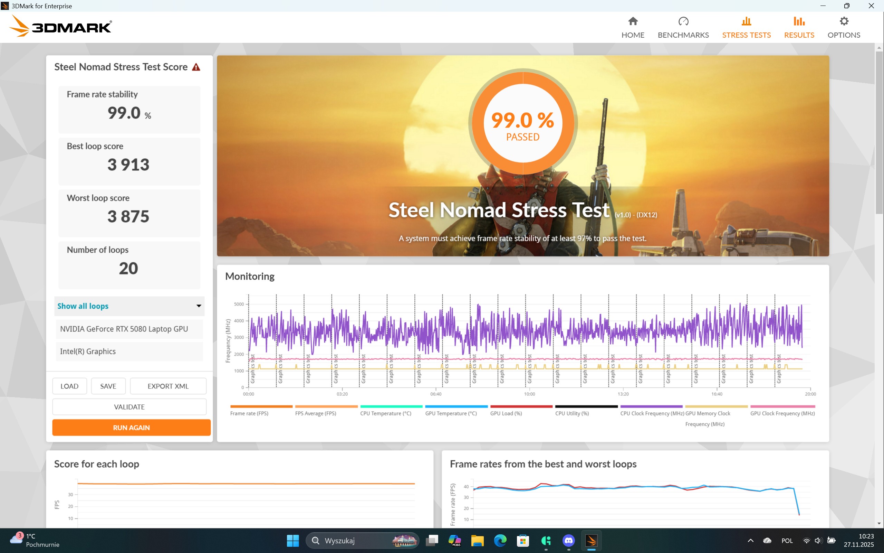Show hidden system tray icons chevron
884x553 pixels.
point(750,541)
